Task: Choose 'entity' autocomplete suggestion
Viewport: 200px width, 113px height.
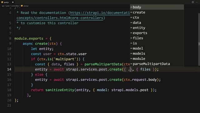Action: 157,28
